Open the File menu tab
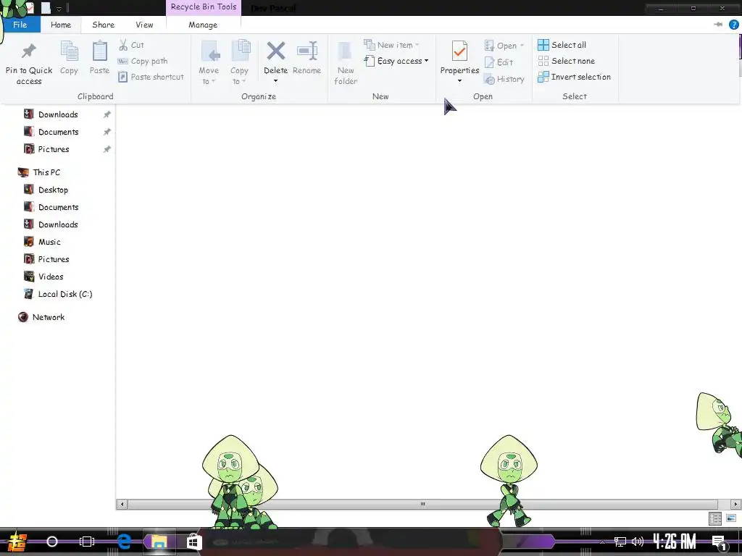Viewport: 742px width, 556px height. pyautogui.click(x=20, y=25)
